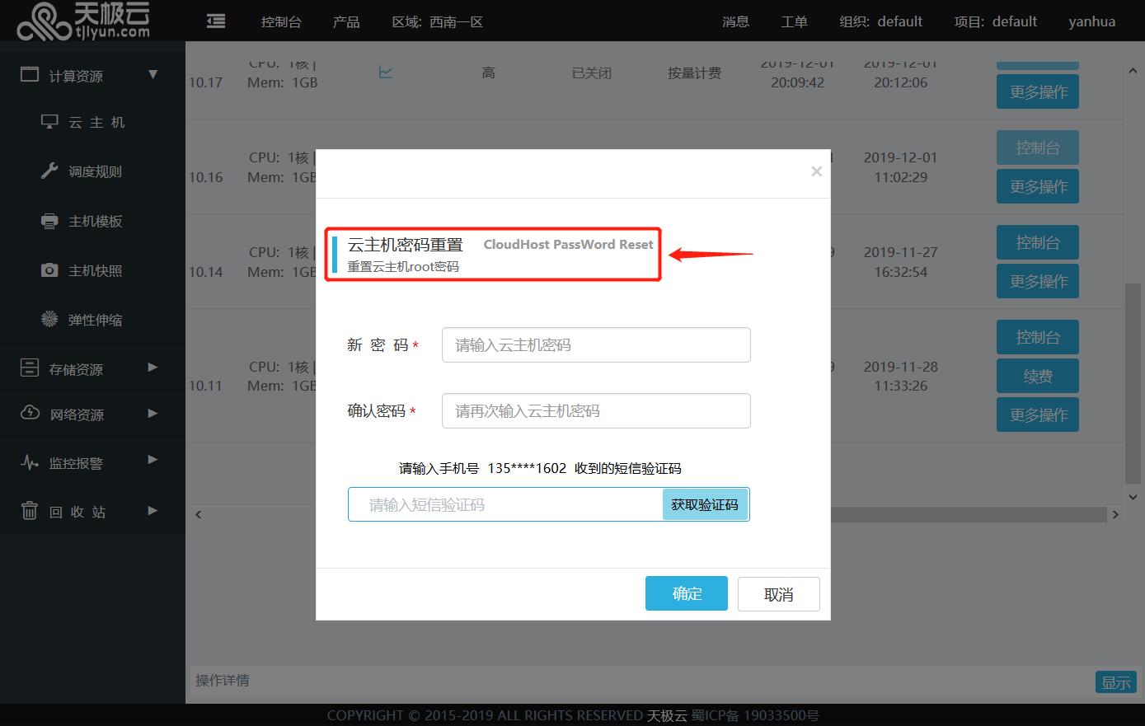The image size is (1145, 726).
Task: Click the hamburger menu collapse icon
Action: [216, 21]
